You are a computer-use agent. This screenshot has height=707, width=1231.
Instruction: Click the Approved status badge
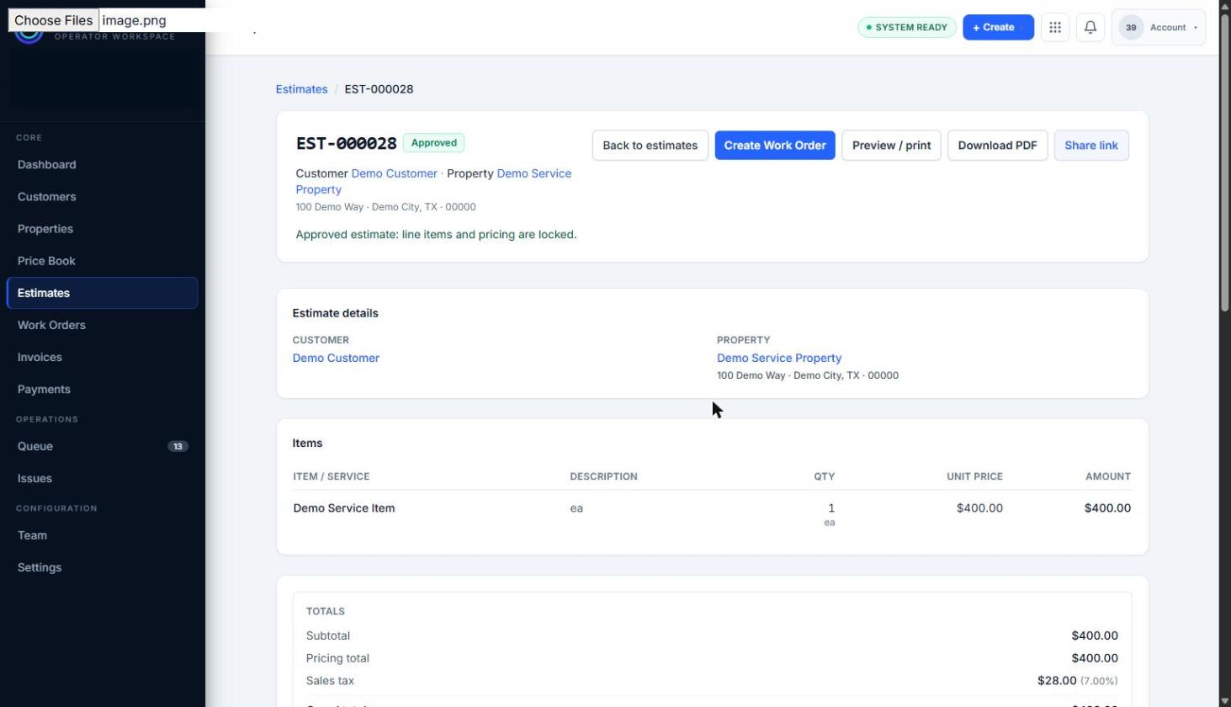[433, 143]
